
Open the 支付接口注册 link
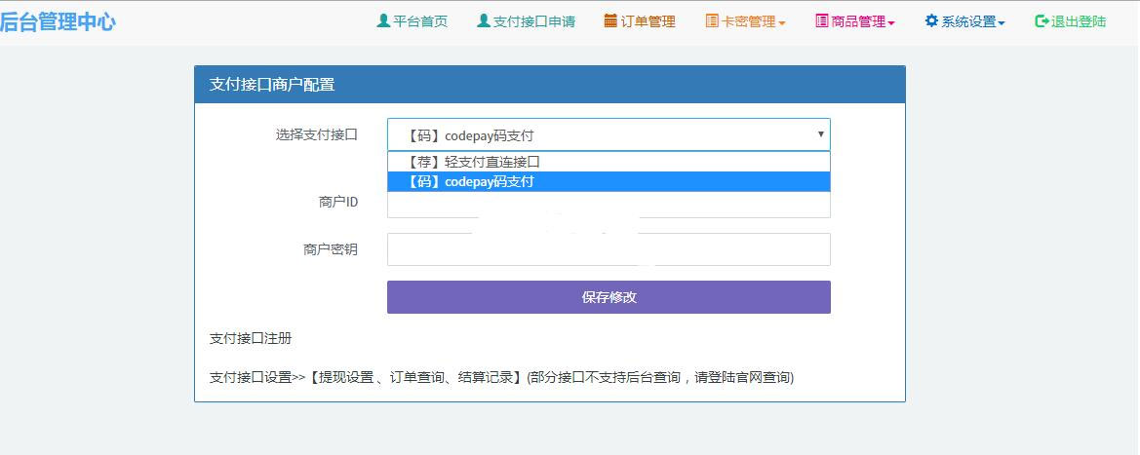[251, 339]
